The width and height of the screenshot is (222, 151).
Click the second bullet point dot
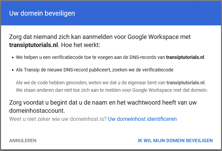click(x=12, y=70)
